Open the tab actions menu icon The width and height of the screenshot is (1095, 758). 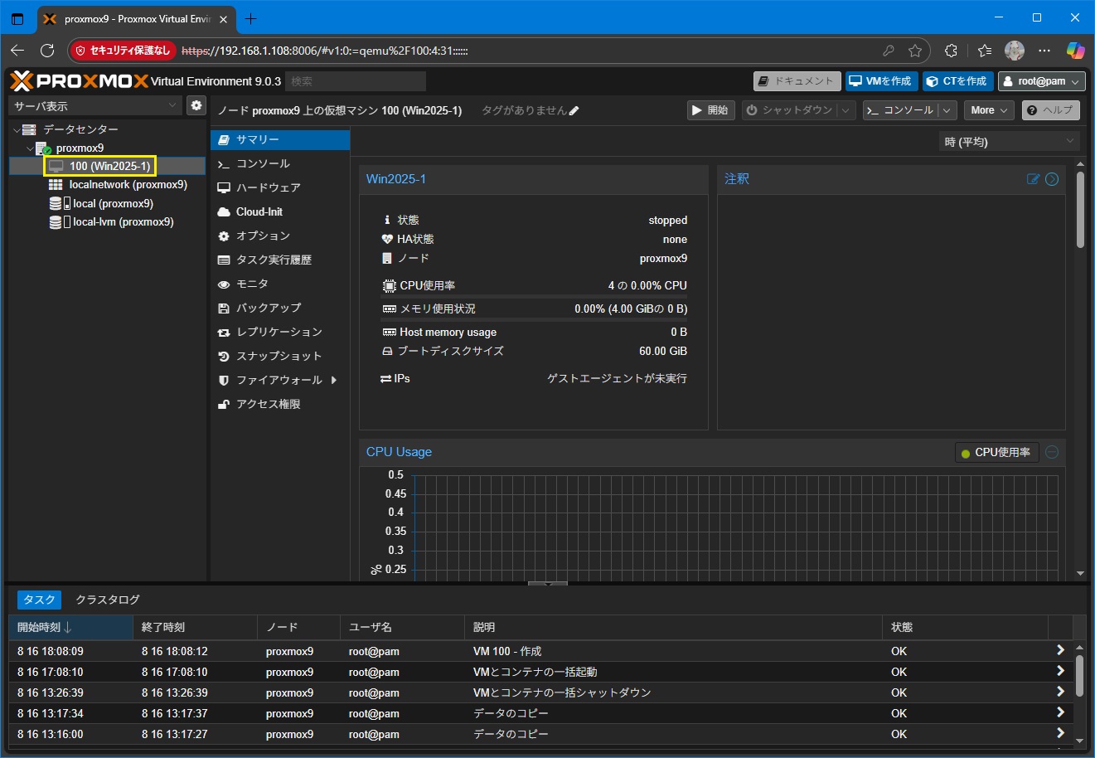[17, 18]
